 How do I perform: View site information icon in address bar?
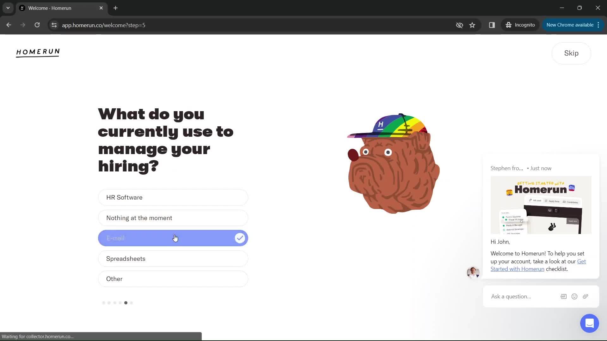tap(54, 25)
